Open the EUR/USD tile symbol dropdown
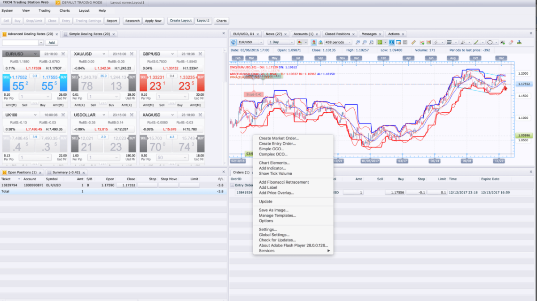Viewport: 537px width, 301px height. point(35,54)
